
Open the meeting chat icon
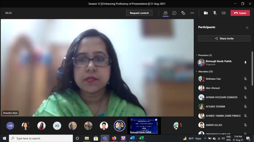[174, 13]
